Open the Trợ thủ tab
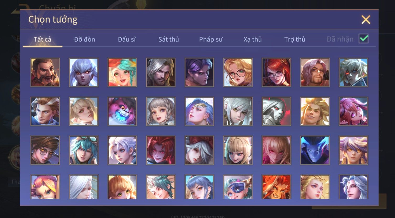The height and width of the screenshot is (218, 395). (295, 39)
